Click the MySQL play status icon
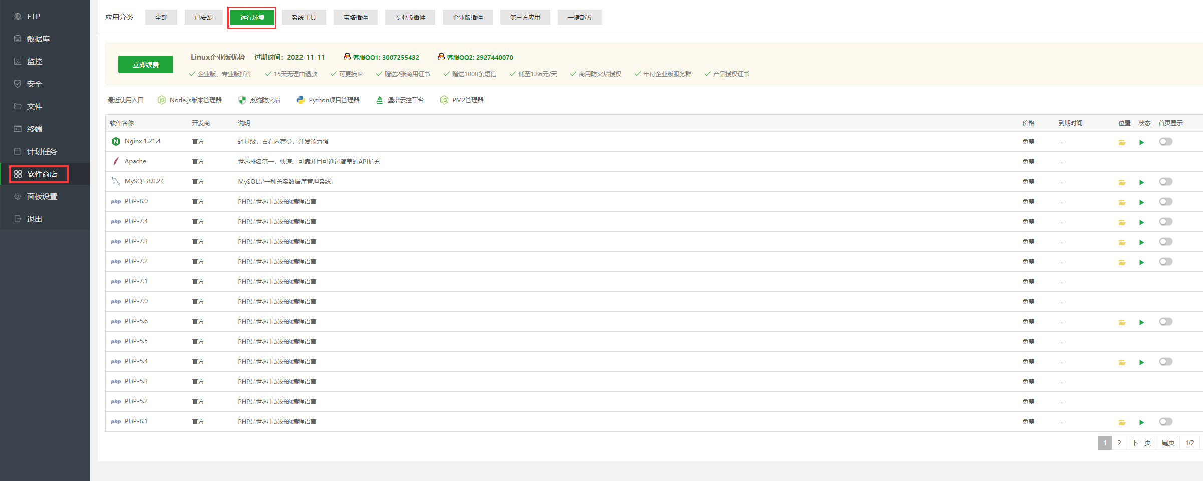 pos(1142,182)
